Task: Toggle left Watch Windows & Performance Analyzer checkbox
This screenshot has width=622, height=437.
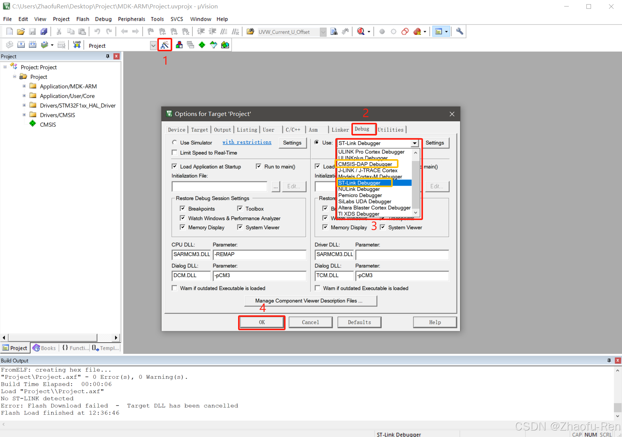Action: click(183, 218)
